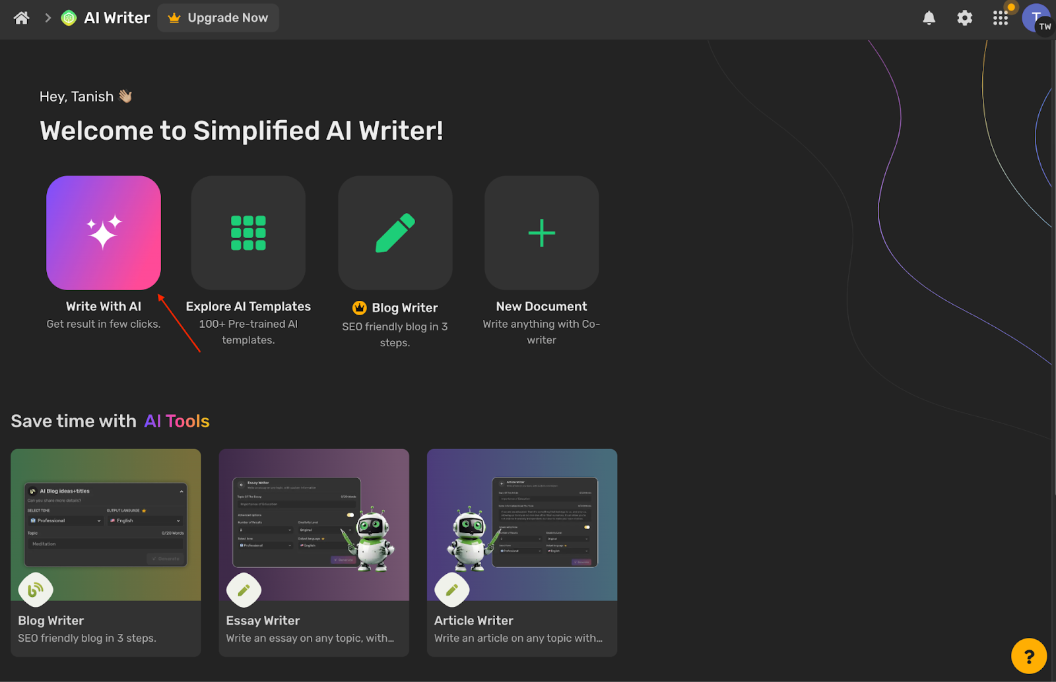Screen dimensions: 1056x682
Task: Click '100+ Pre-trained AI templates.' description
Action: pos(248,332)
